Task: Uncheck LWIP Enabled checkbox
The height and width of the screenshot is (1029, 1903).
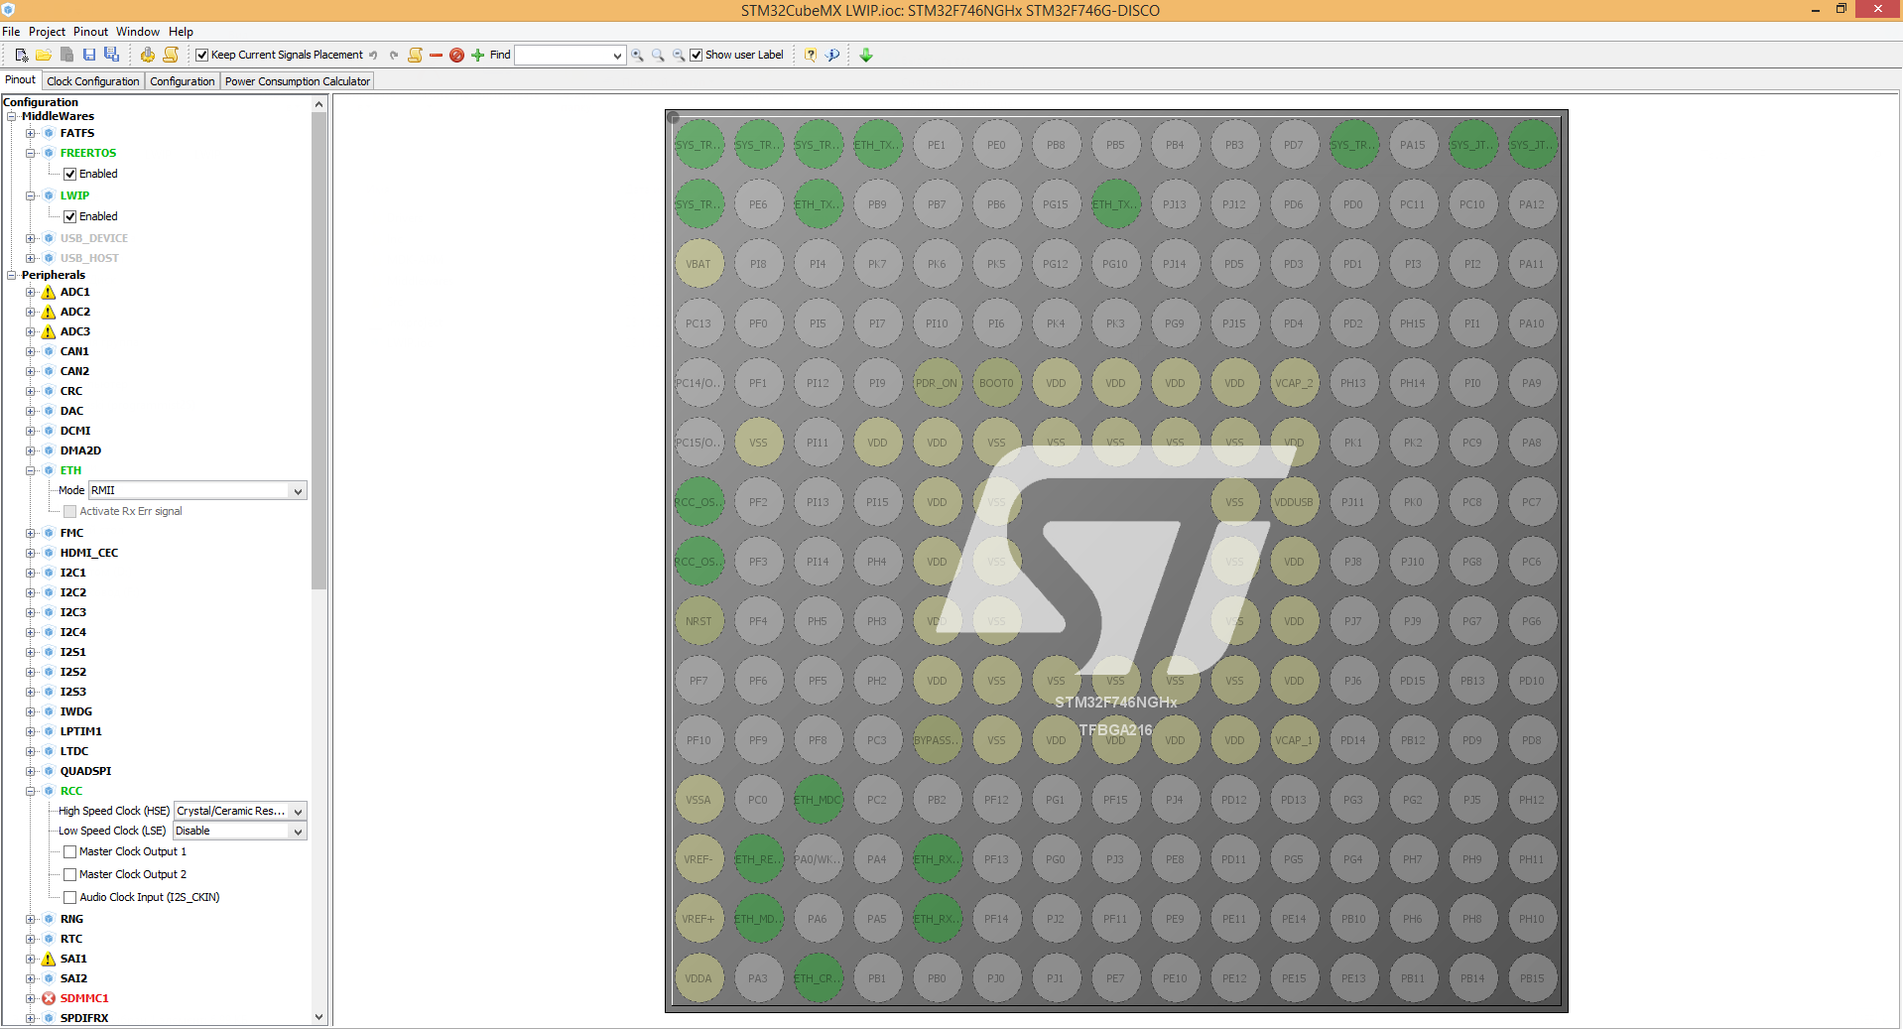Action: tap(70, 216)
